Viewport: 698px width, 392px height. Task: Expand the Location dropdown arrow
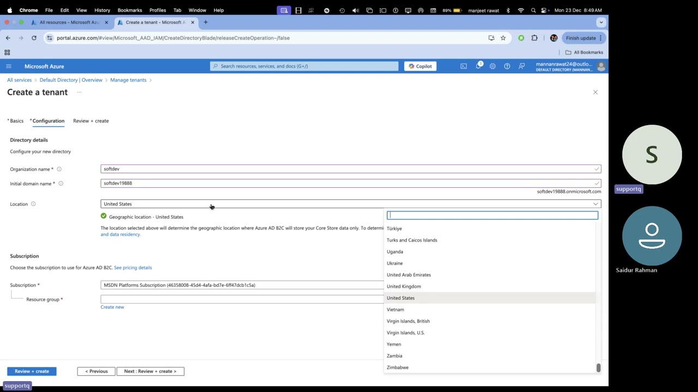595,204
